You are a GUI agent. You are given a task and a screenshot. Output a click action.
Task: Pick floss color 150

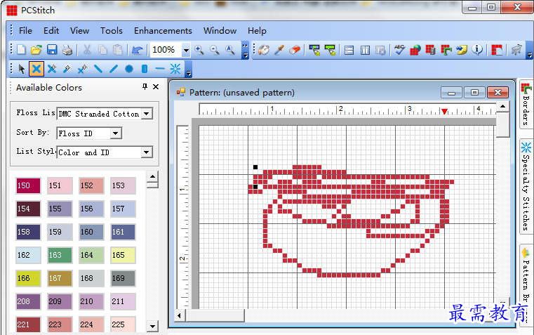[x=28, y=185]
